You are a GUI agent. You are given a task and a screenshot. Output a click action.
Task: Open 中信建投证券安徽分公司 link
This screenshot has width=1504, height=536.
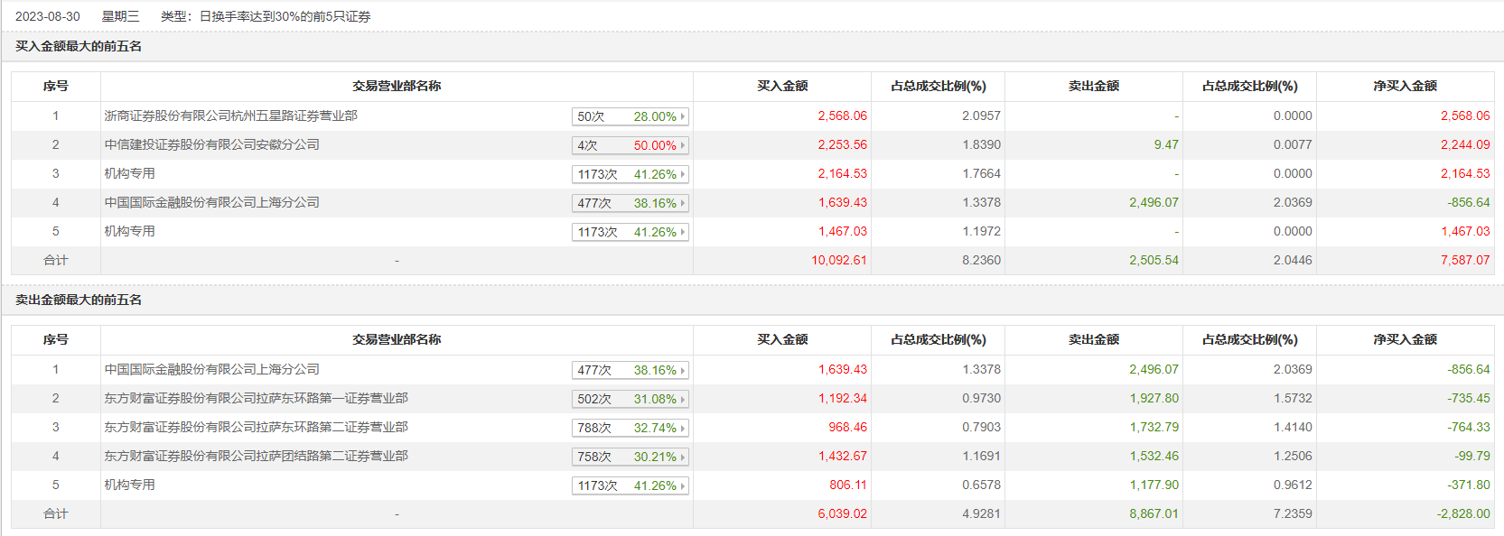coord(211,144)
